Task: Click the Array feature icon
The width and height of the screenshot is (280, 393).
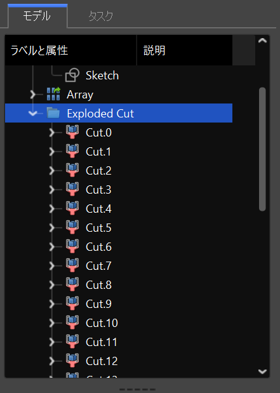Action: (53, 94)
